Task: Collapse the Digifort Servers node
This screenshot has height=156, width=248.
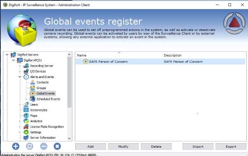Action: [7, 54]
